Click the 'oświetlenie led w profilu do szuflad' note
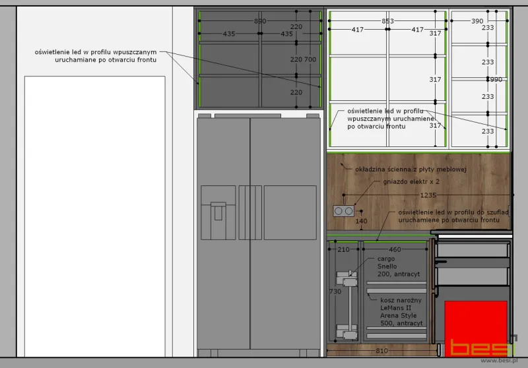The width and height of the screenshot is (528, 368). pos(453,216)
